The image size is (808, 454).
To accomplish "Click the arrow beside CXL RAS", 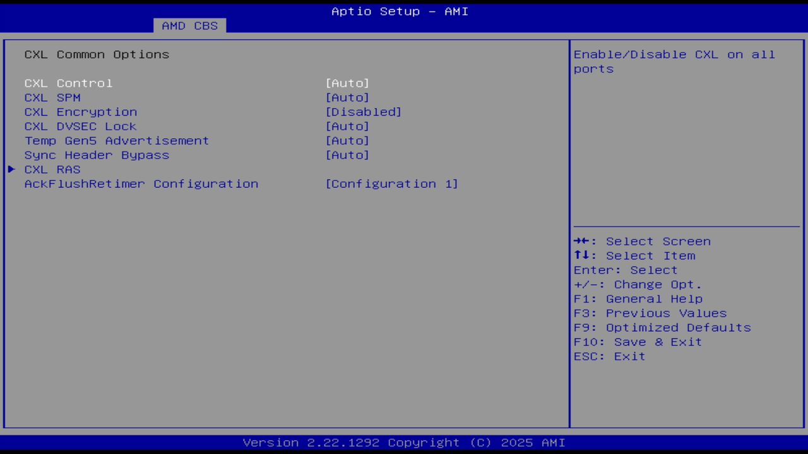I will tap(11, 170).
